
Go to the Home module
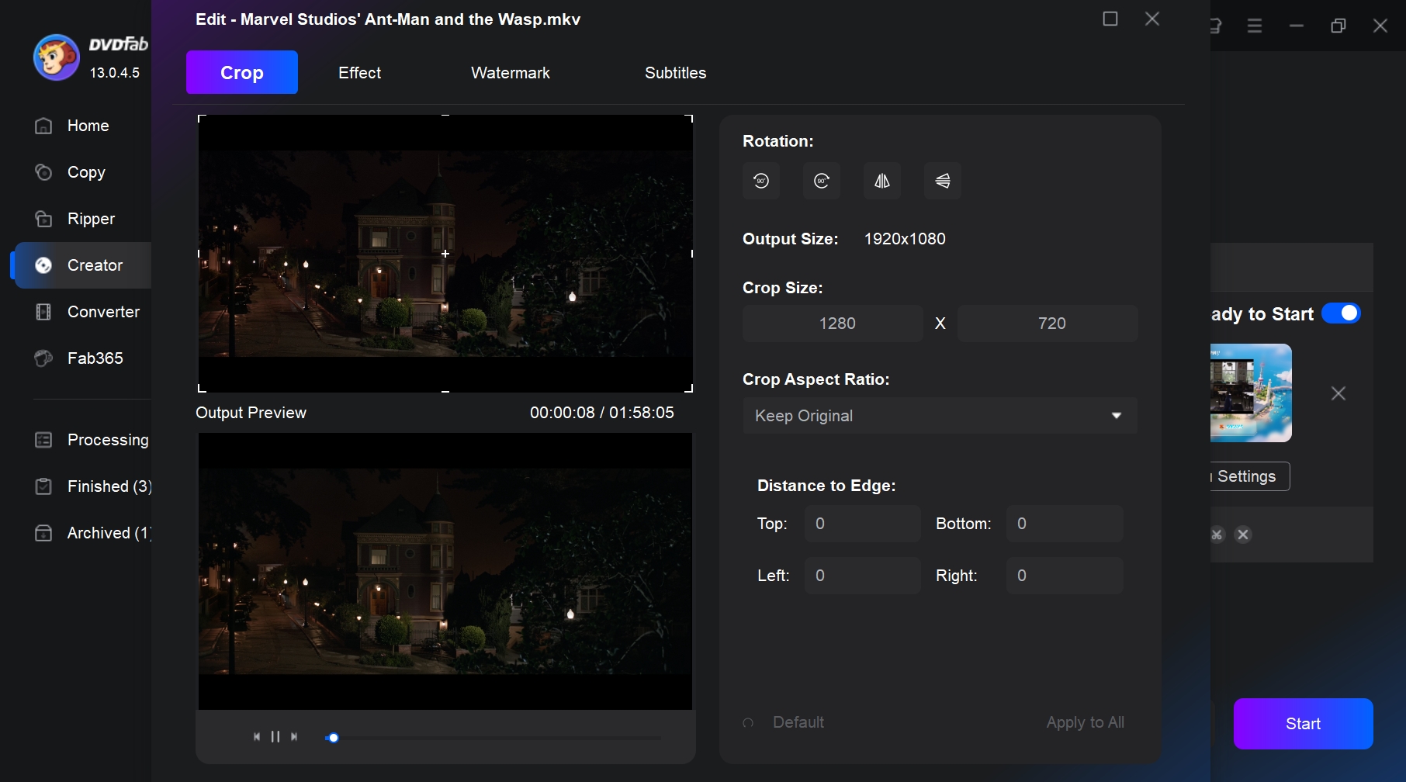coord(87,125)
